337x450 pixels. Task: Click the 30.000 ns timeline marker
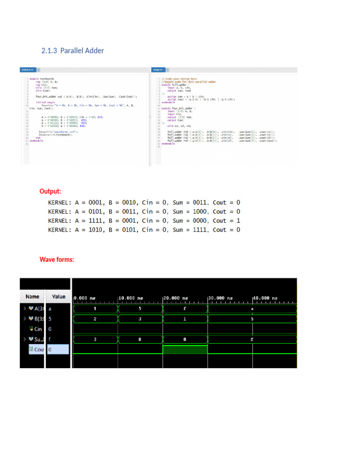click(221, 298)
